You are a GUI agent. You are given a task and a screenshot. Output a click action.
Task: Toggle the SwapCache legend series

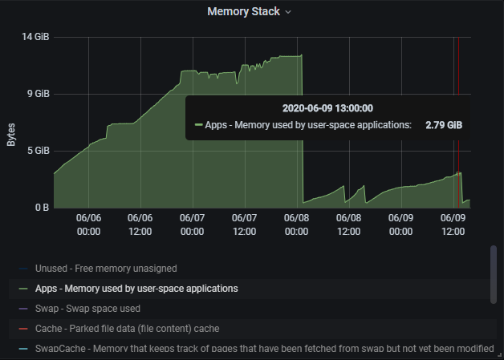[x=264, y=349]
